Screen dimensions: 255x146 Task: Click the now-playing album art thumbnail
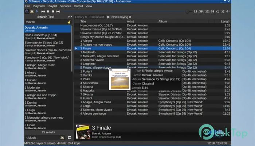83,132
